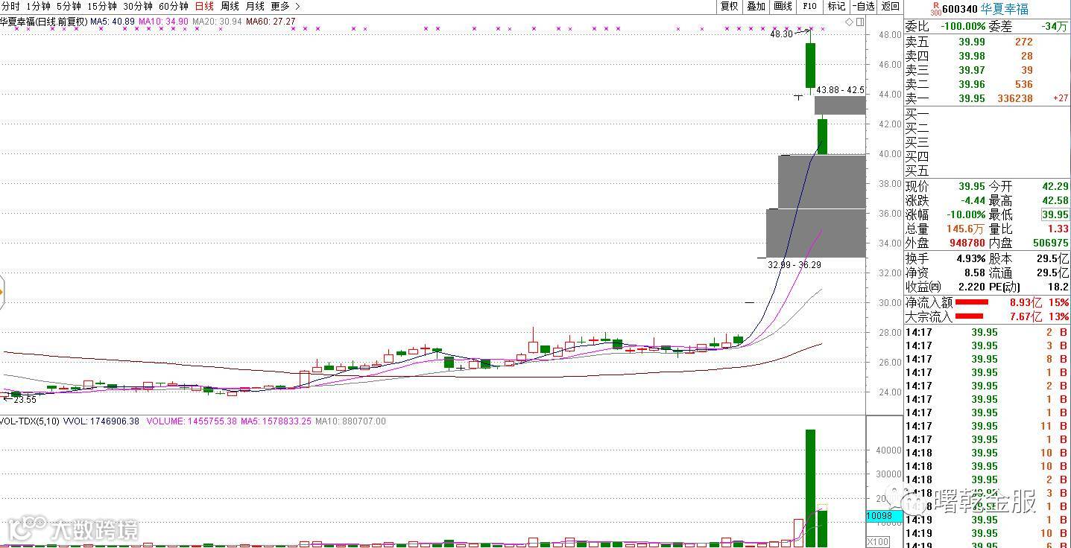Click the orange arrow tab on left edge
Viewport: 1071px width, 548px height.
coord(2,292)
